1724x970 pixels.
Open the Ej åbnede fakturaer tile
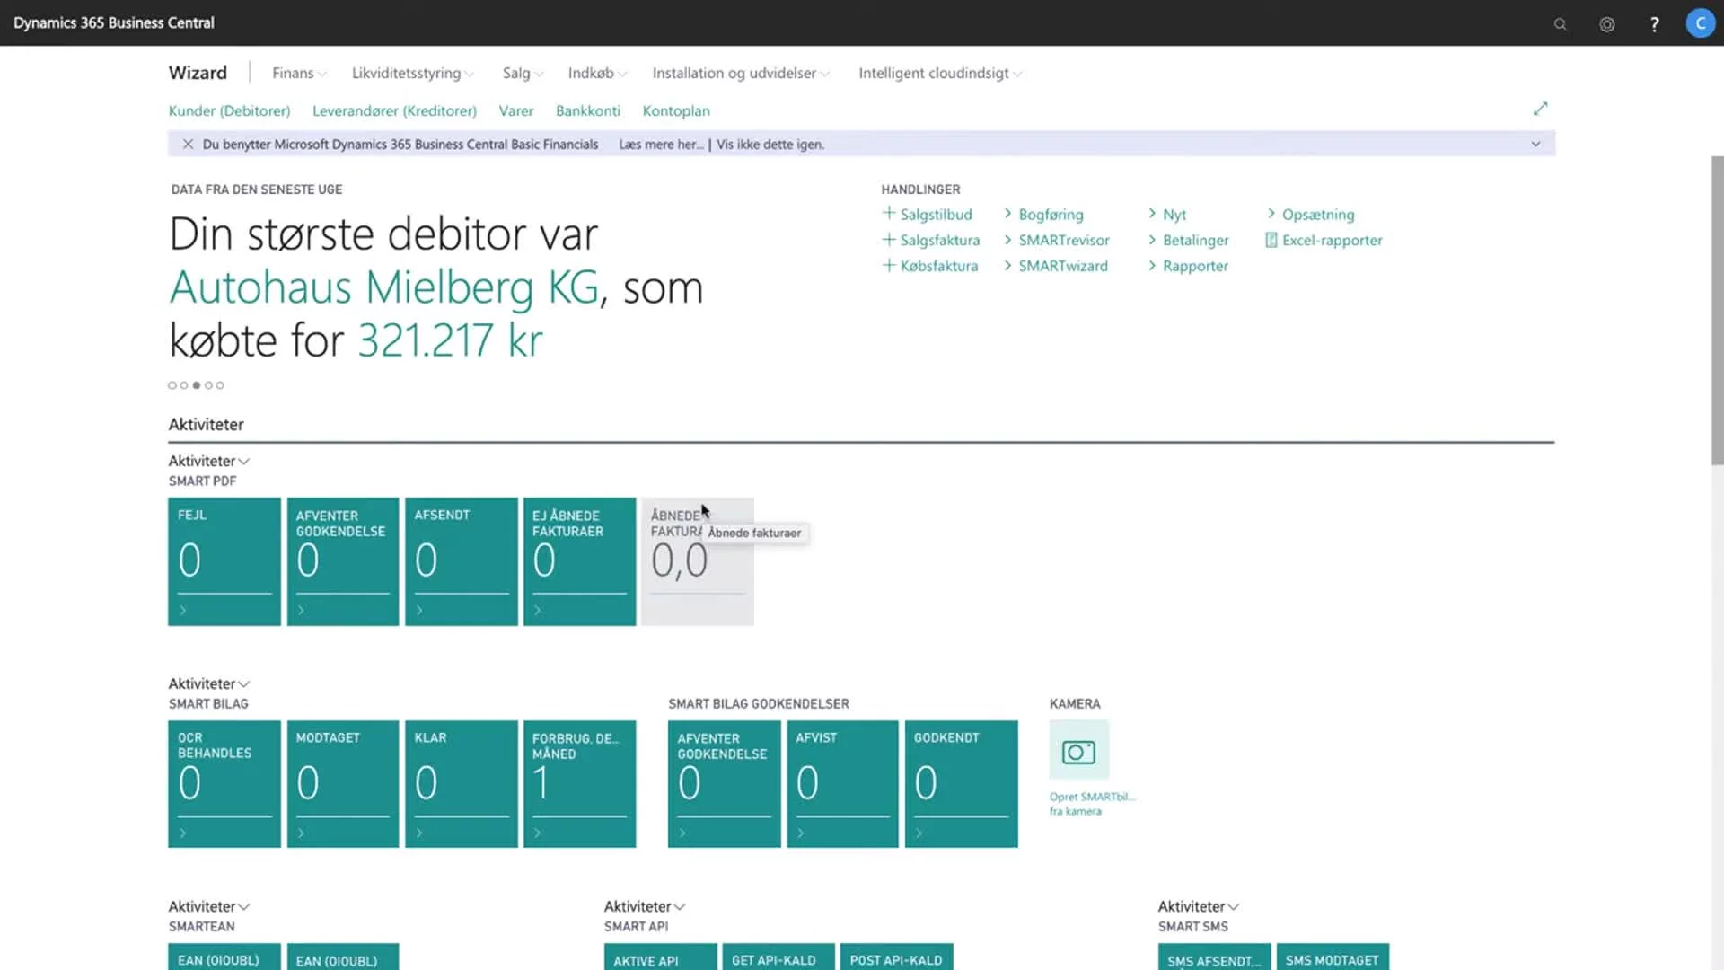pos(579,561)
